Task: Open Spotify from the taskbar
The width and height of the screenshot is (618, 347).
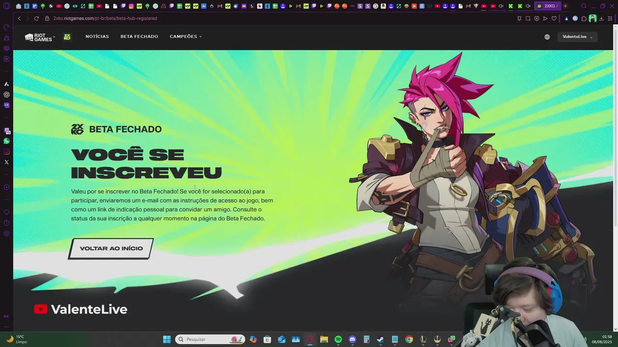Action: (x=338, y=339)
